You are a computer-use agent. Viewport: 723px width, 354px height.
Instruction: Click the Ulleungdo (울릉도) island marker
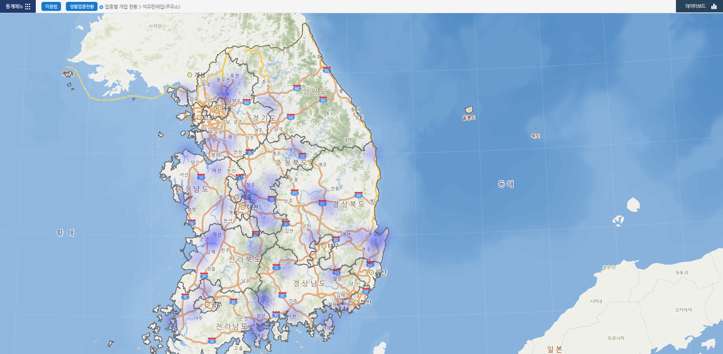470,111
